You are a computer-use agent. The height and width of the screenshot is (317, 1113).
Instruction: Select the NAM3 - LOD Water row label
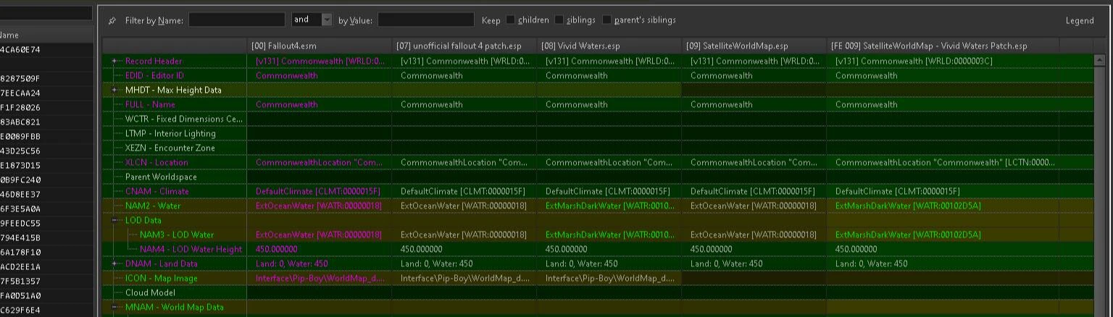pyautogui.click(x=177, y=234)
